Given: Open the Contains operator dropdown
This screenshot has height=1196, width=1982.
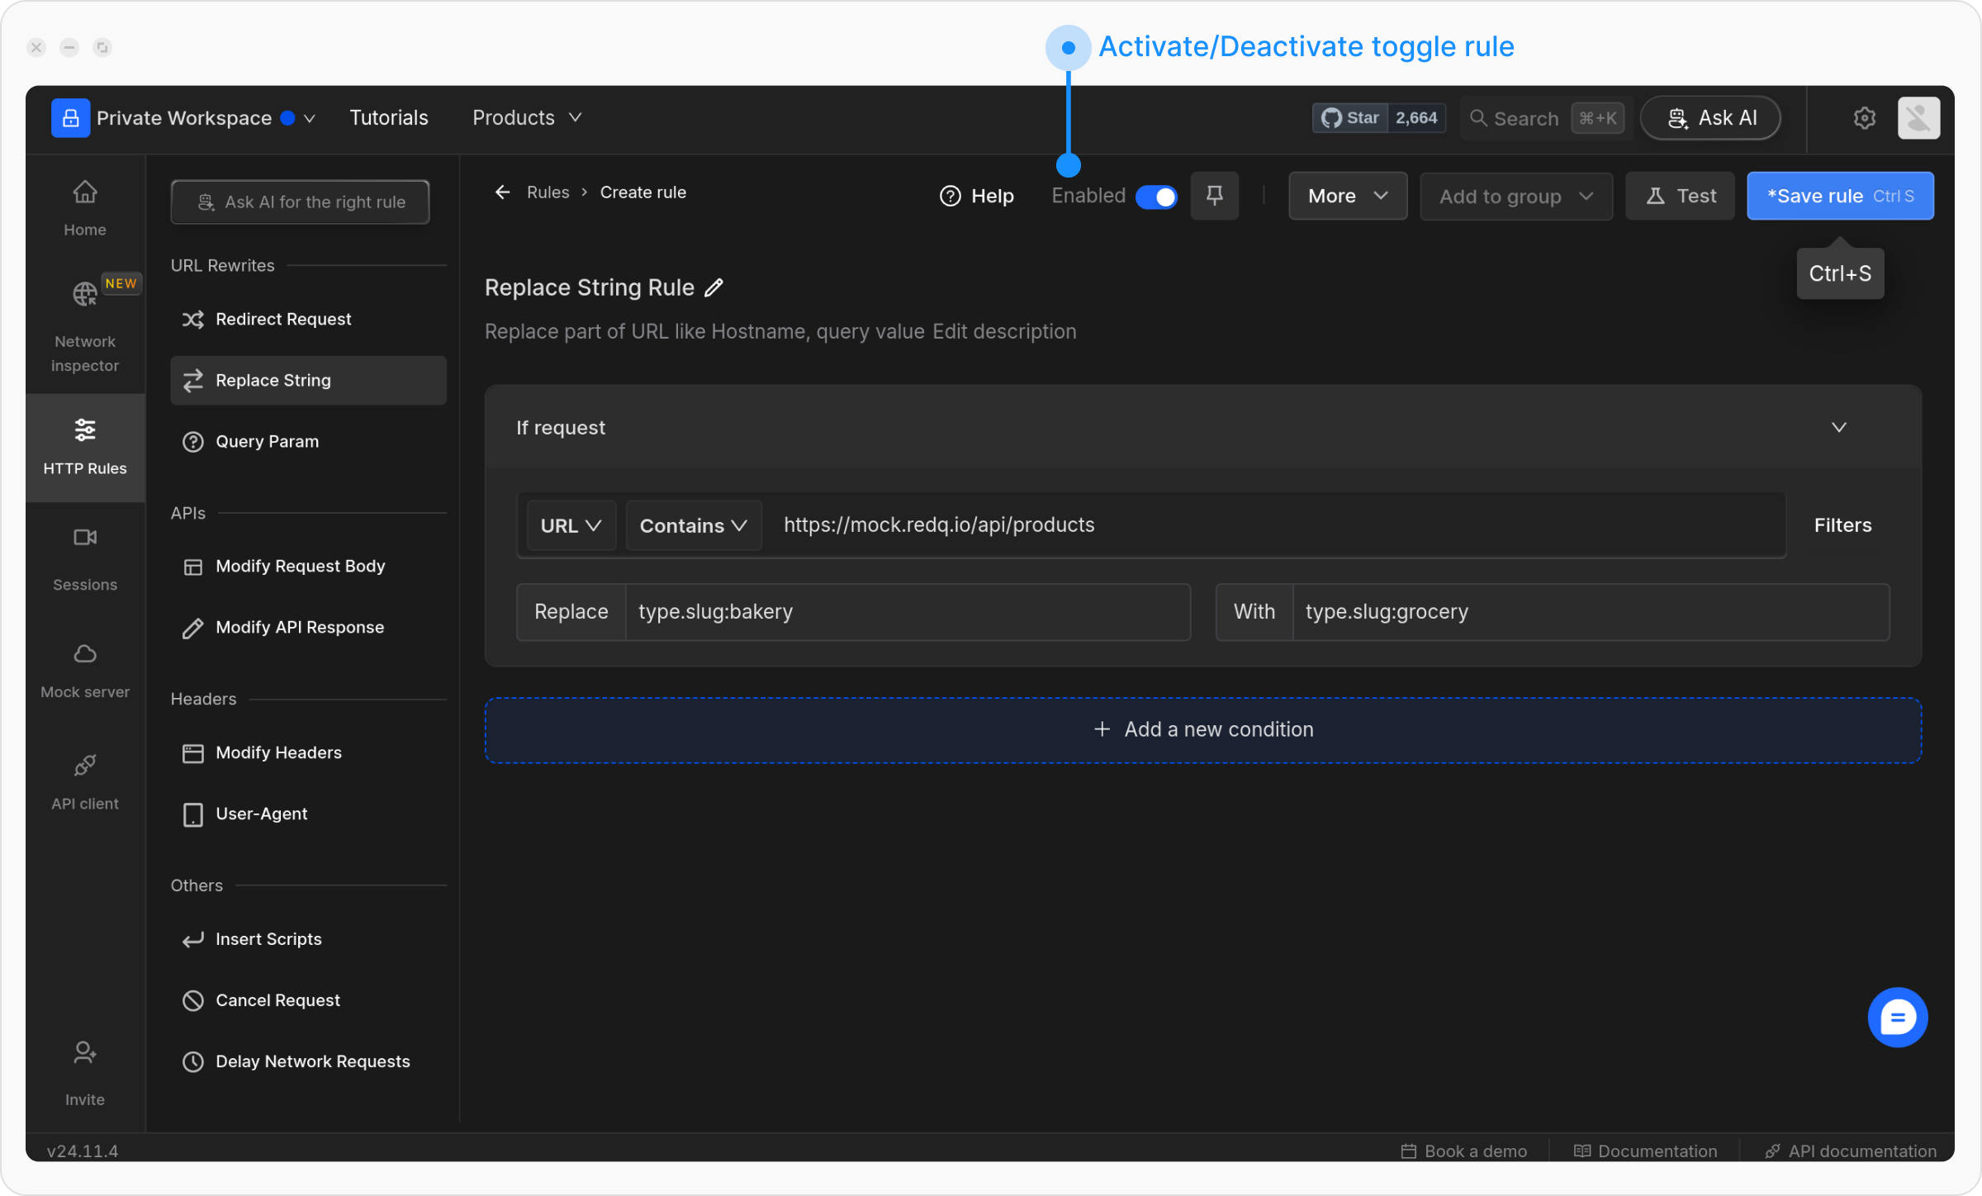Looking at the screenshot, I should point(693,525).
